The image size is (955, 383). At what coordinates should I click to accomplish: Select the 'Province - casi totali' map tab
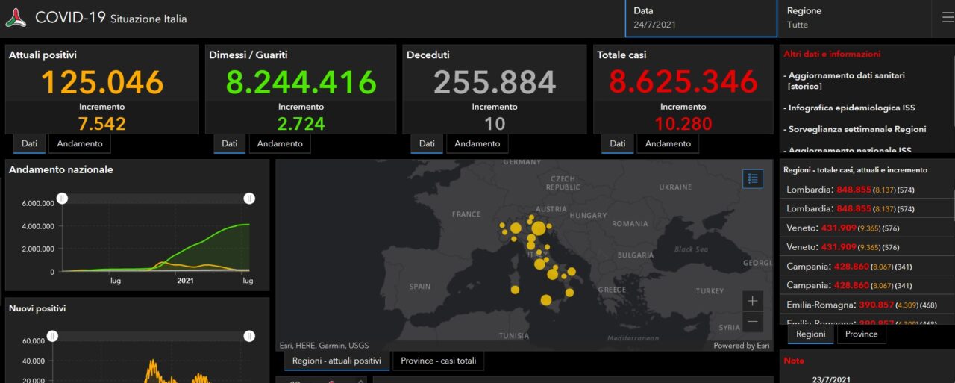tap(438, 361)
